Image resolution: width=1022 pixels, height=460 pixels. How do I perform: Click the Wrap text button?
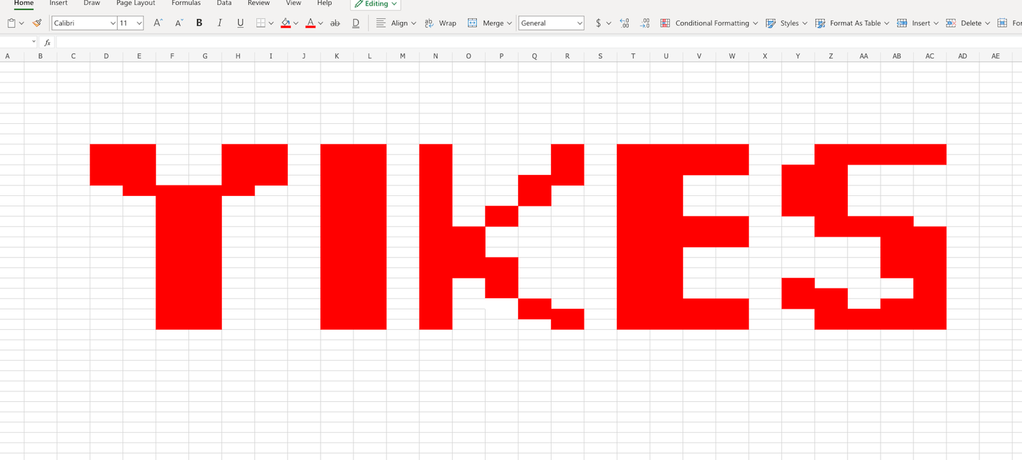pyautogui.click(x=440, y=23)
